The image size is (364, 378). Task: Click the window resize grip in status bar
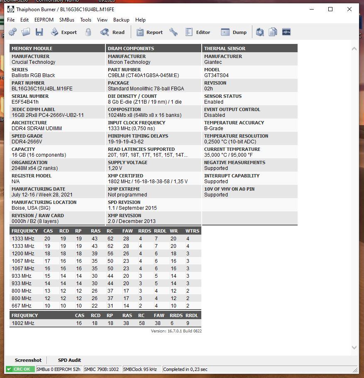coord(355,370)
